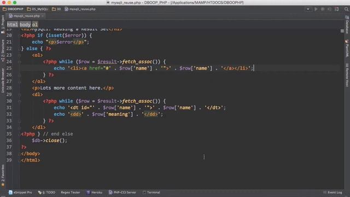This screenshot has width=350, height=197.
Task: Open the 6: TODO tool window
Action: 46,192
